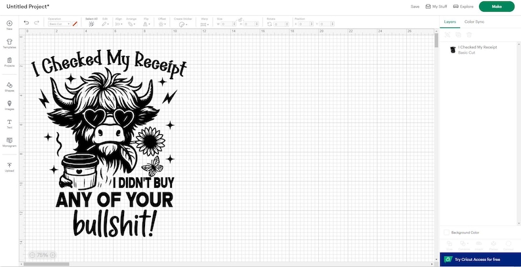Viewport: 521px width, 267px height.
Task: Click the Redo arrow
Action: [x=37, y=22]
